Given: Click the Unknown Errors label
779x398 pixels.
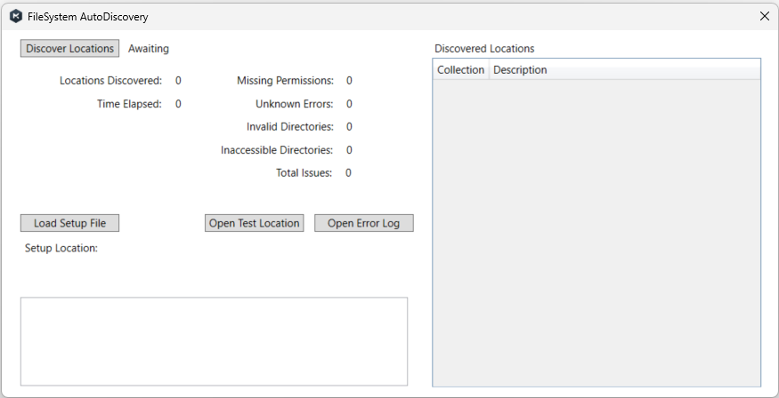Looking at the screenshot, I should coord(294,104).
